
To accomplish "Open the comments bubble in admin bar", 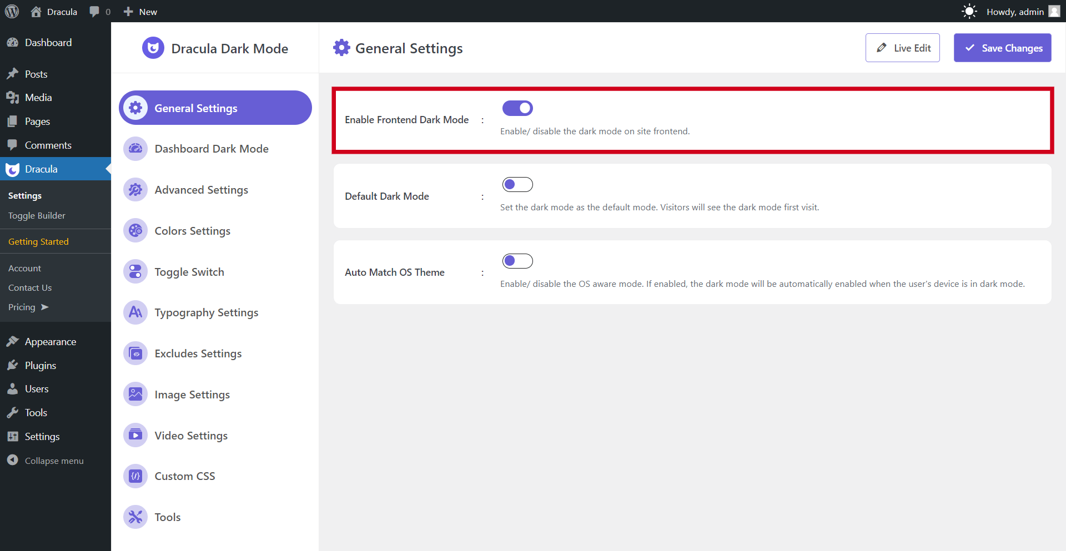I will pyautogui.click(x=94, y=12).
